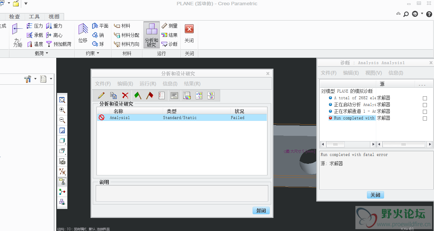This screenshot has height=231, width=434.
Task: Click the red 关闭 icon in ribbon
Action: point(189,29)
